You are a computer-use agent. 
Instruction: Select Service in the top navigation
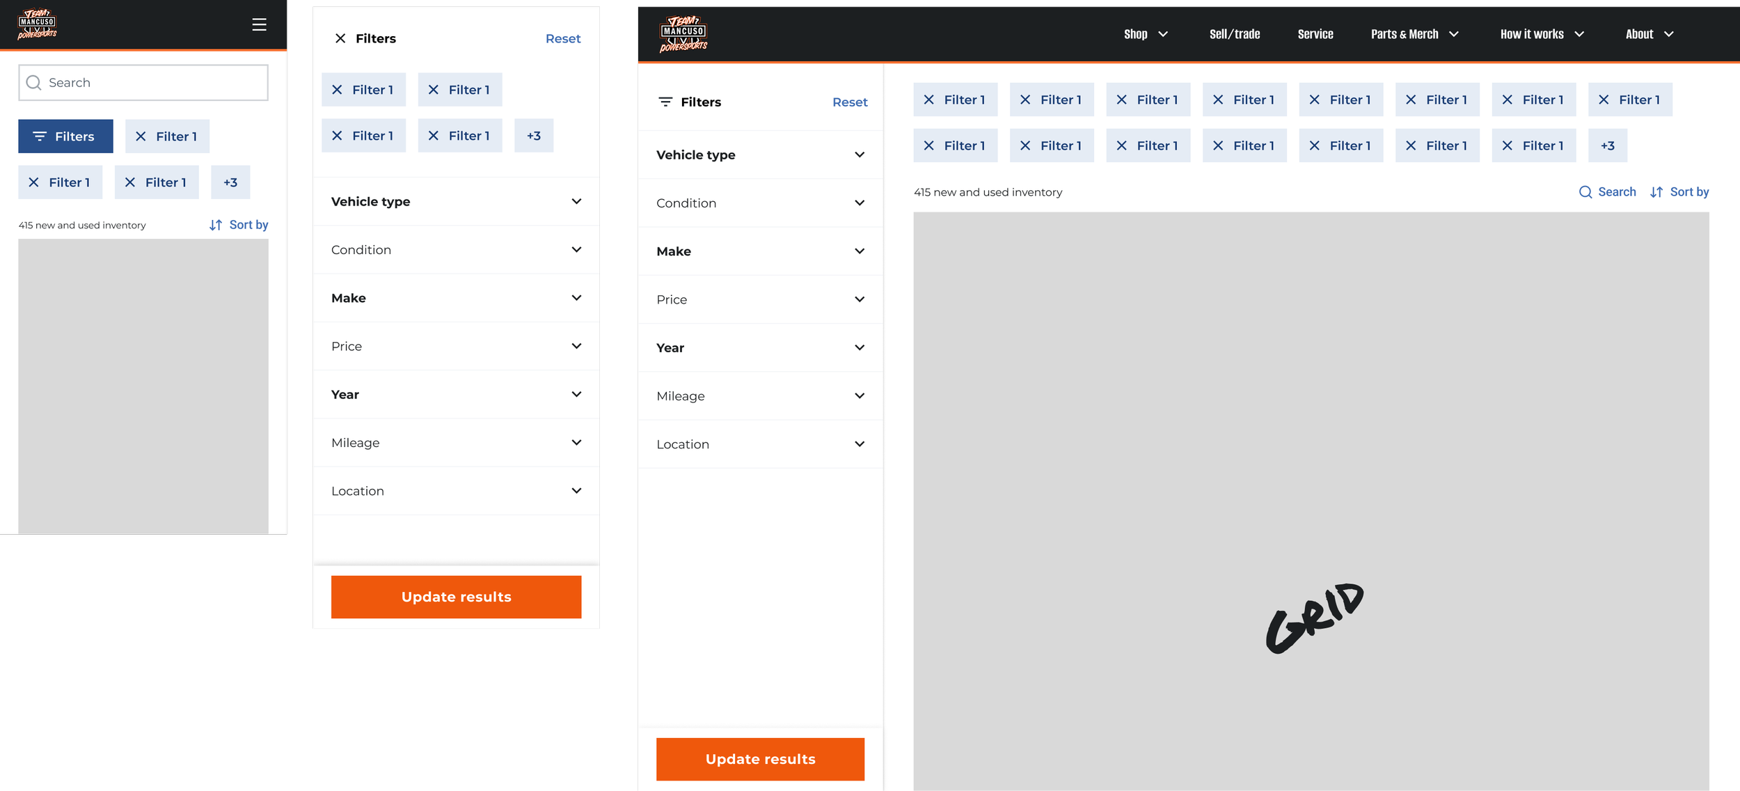[1315, 33]
